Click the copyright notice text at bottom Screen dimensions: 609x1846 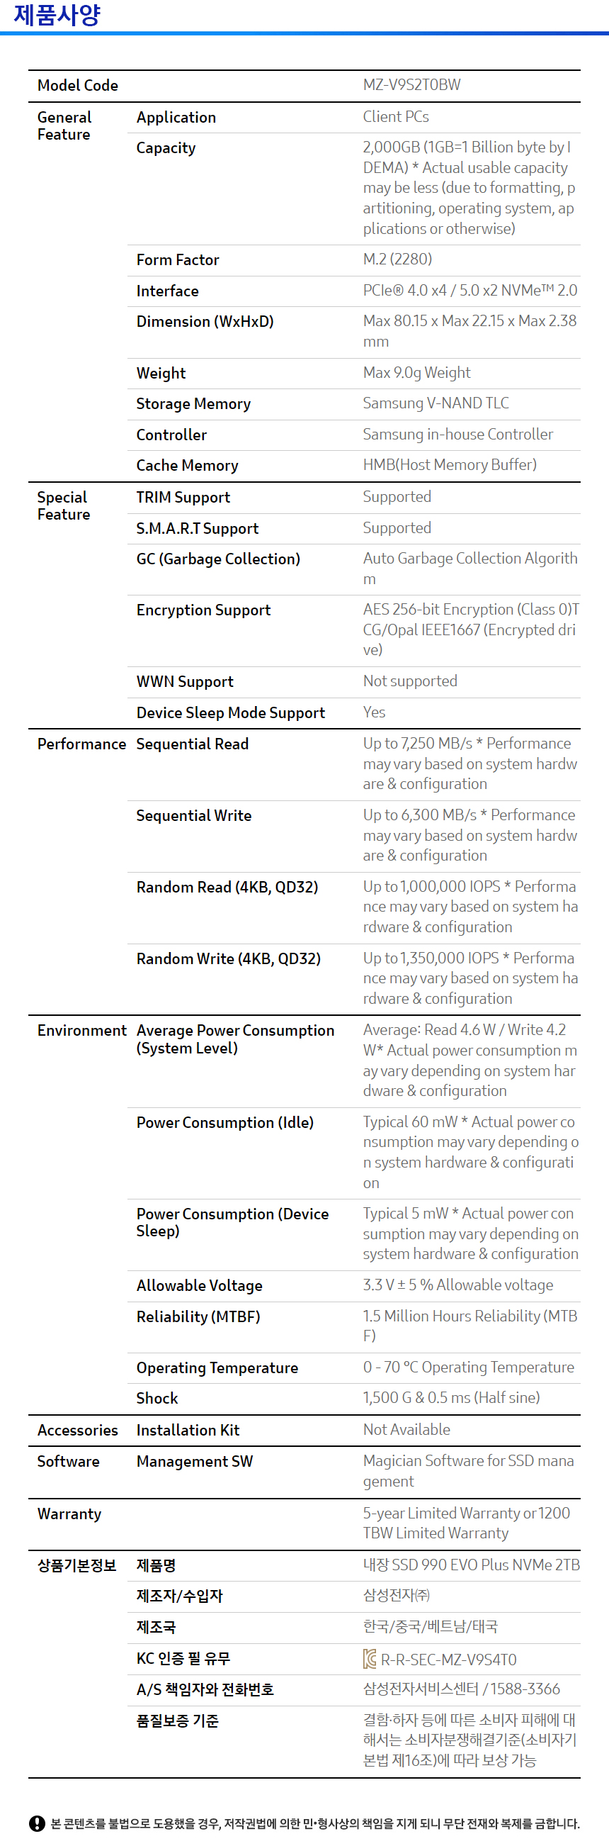point(315,1824)
